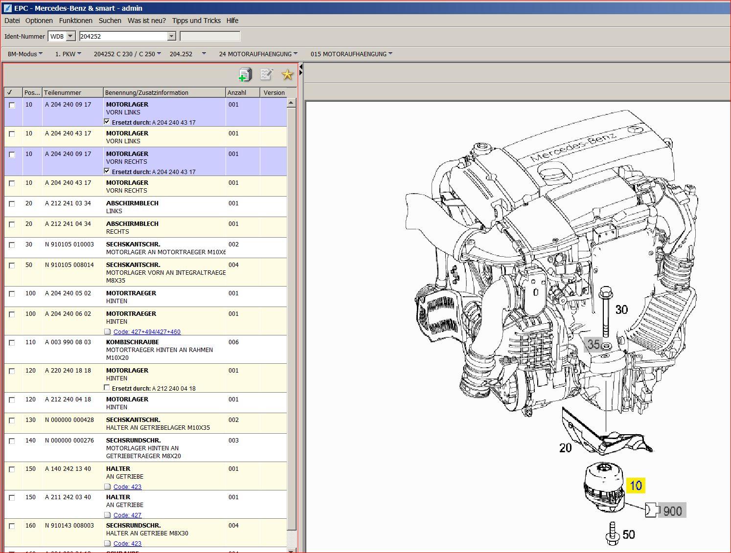Tick checkbox for A 204 240 09 17 VORN LINKS
Viewport: 731px width, 553px height.
(x=12, y=105)
